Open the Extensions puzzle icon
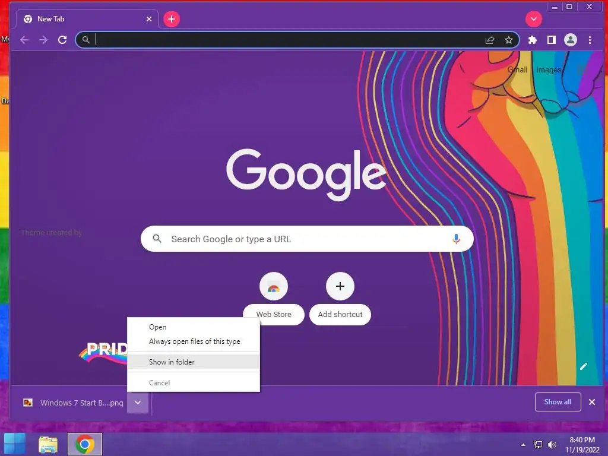This screenshot has height=456, width=608. point(533,40)
